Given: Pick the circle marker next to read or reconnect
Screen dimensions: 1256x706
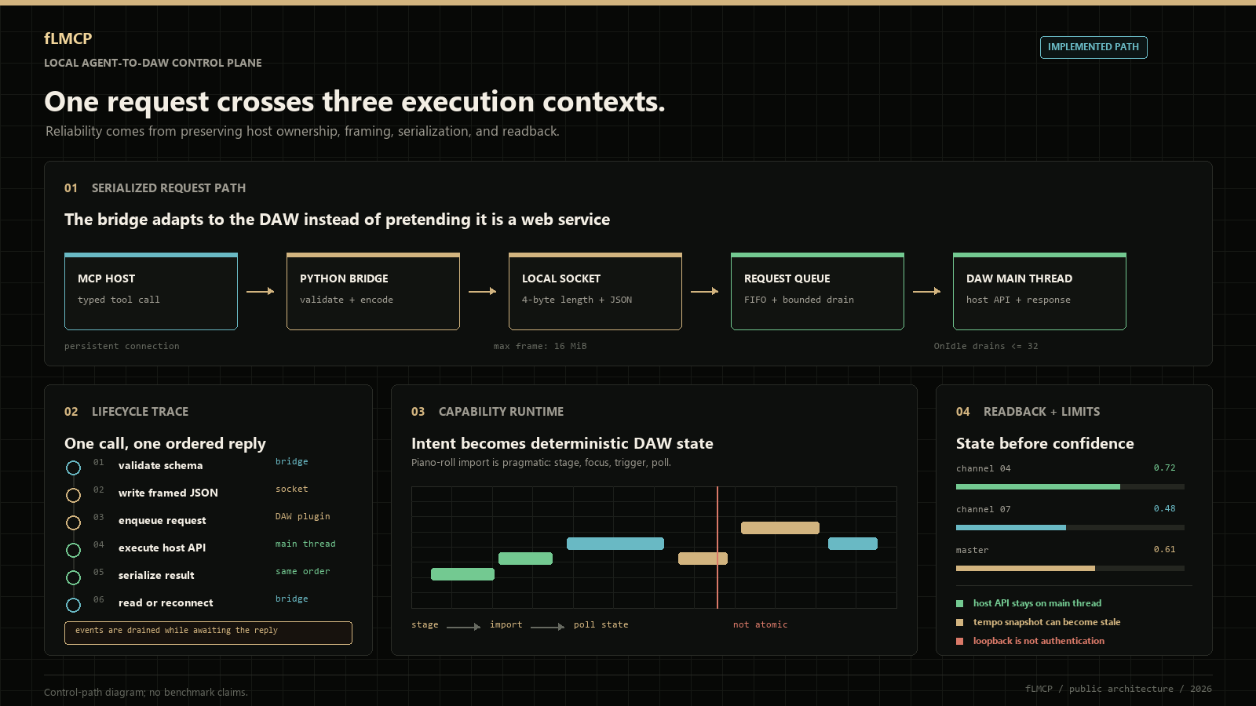Looking at the screenshot, I should coord(73,605).
